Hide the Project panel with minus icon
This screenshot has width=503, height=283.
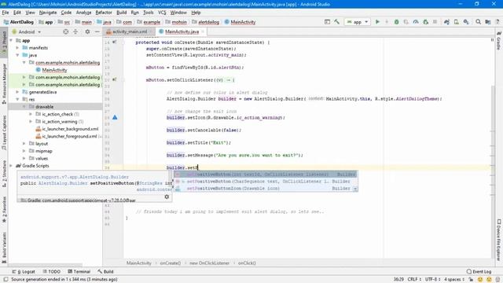(97, 31)
